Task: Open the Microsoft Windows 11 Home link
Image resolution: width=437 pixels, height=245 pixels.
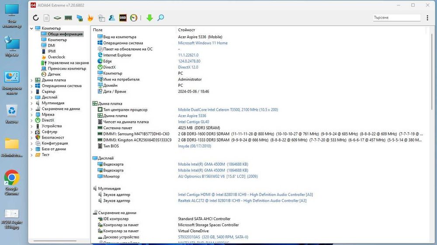Action: pos(203,43)
